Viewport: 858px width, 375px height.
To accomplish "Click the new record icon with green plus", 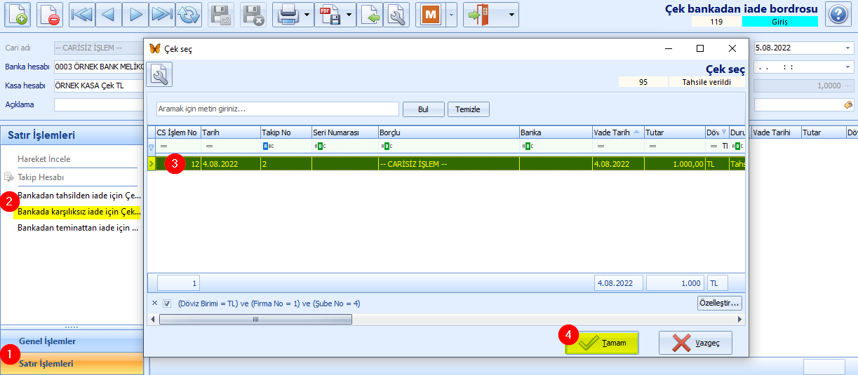I will tap(18, 15).
